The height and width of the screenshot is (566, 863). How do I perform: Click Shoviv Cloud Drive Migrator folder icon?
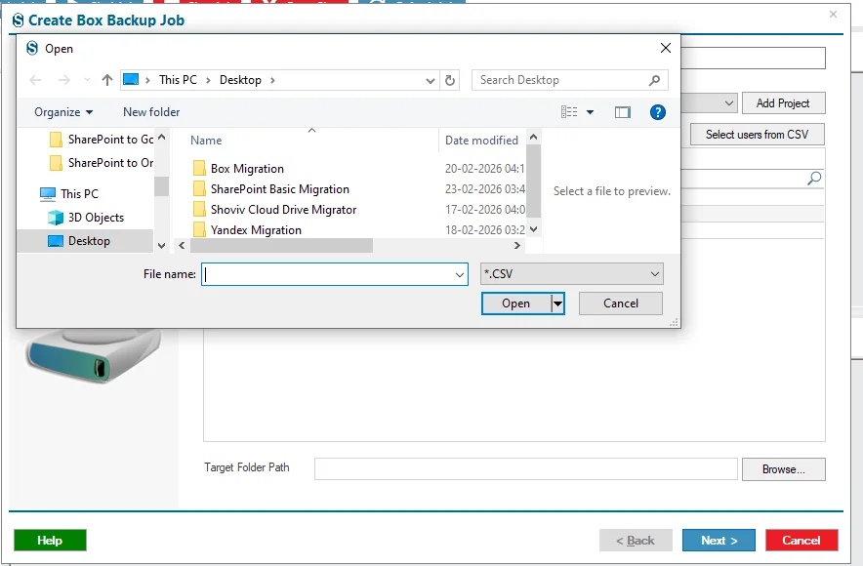[199, 209]
